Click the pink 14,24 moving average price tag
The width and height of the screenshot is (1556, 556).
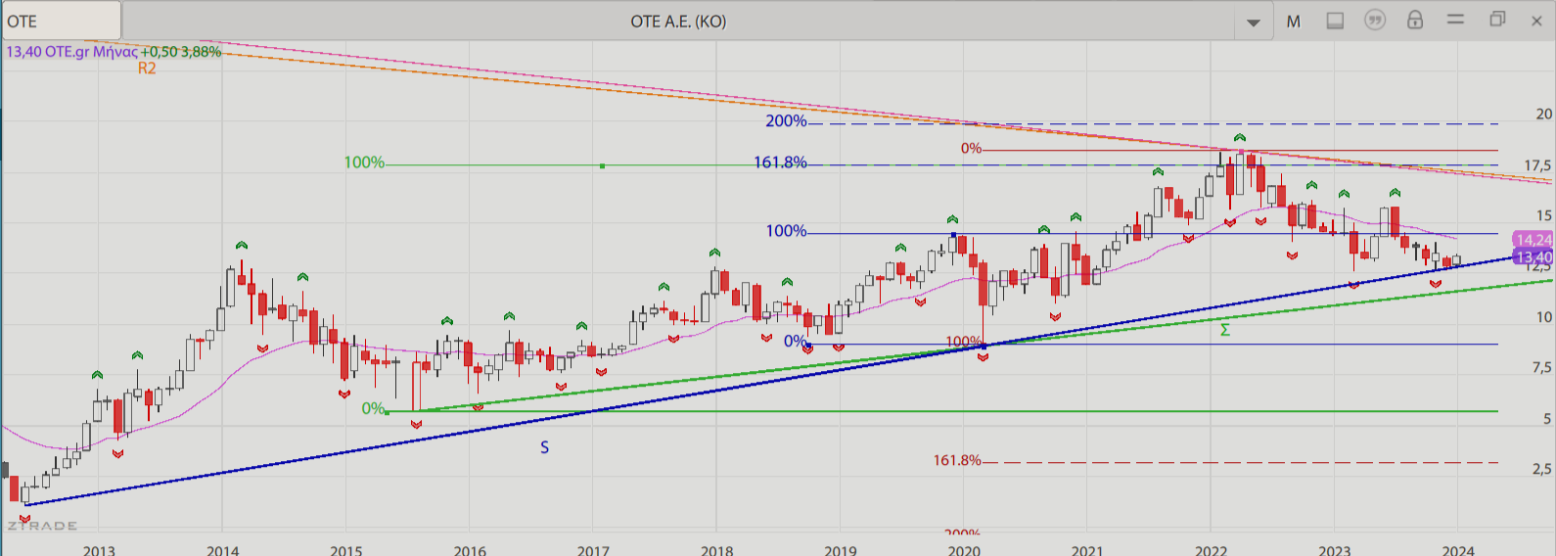(1533, 240)
